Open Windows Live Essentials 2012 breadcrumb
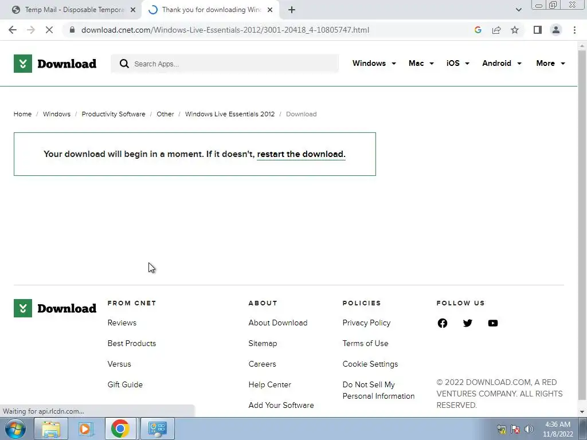The width and height of the screenshot is (587, 440). [x=230, y=114]
